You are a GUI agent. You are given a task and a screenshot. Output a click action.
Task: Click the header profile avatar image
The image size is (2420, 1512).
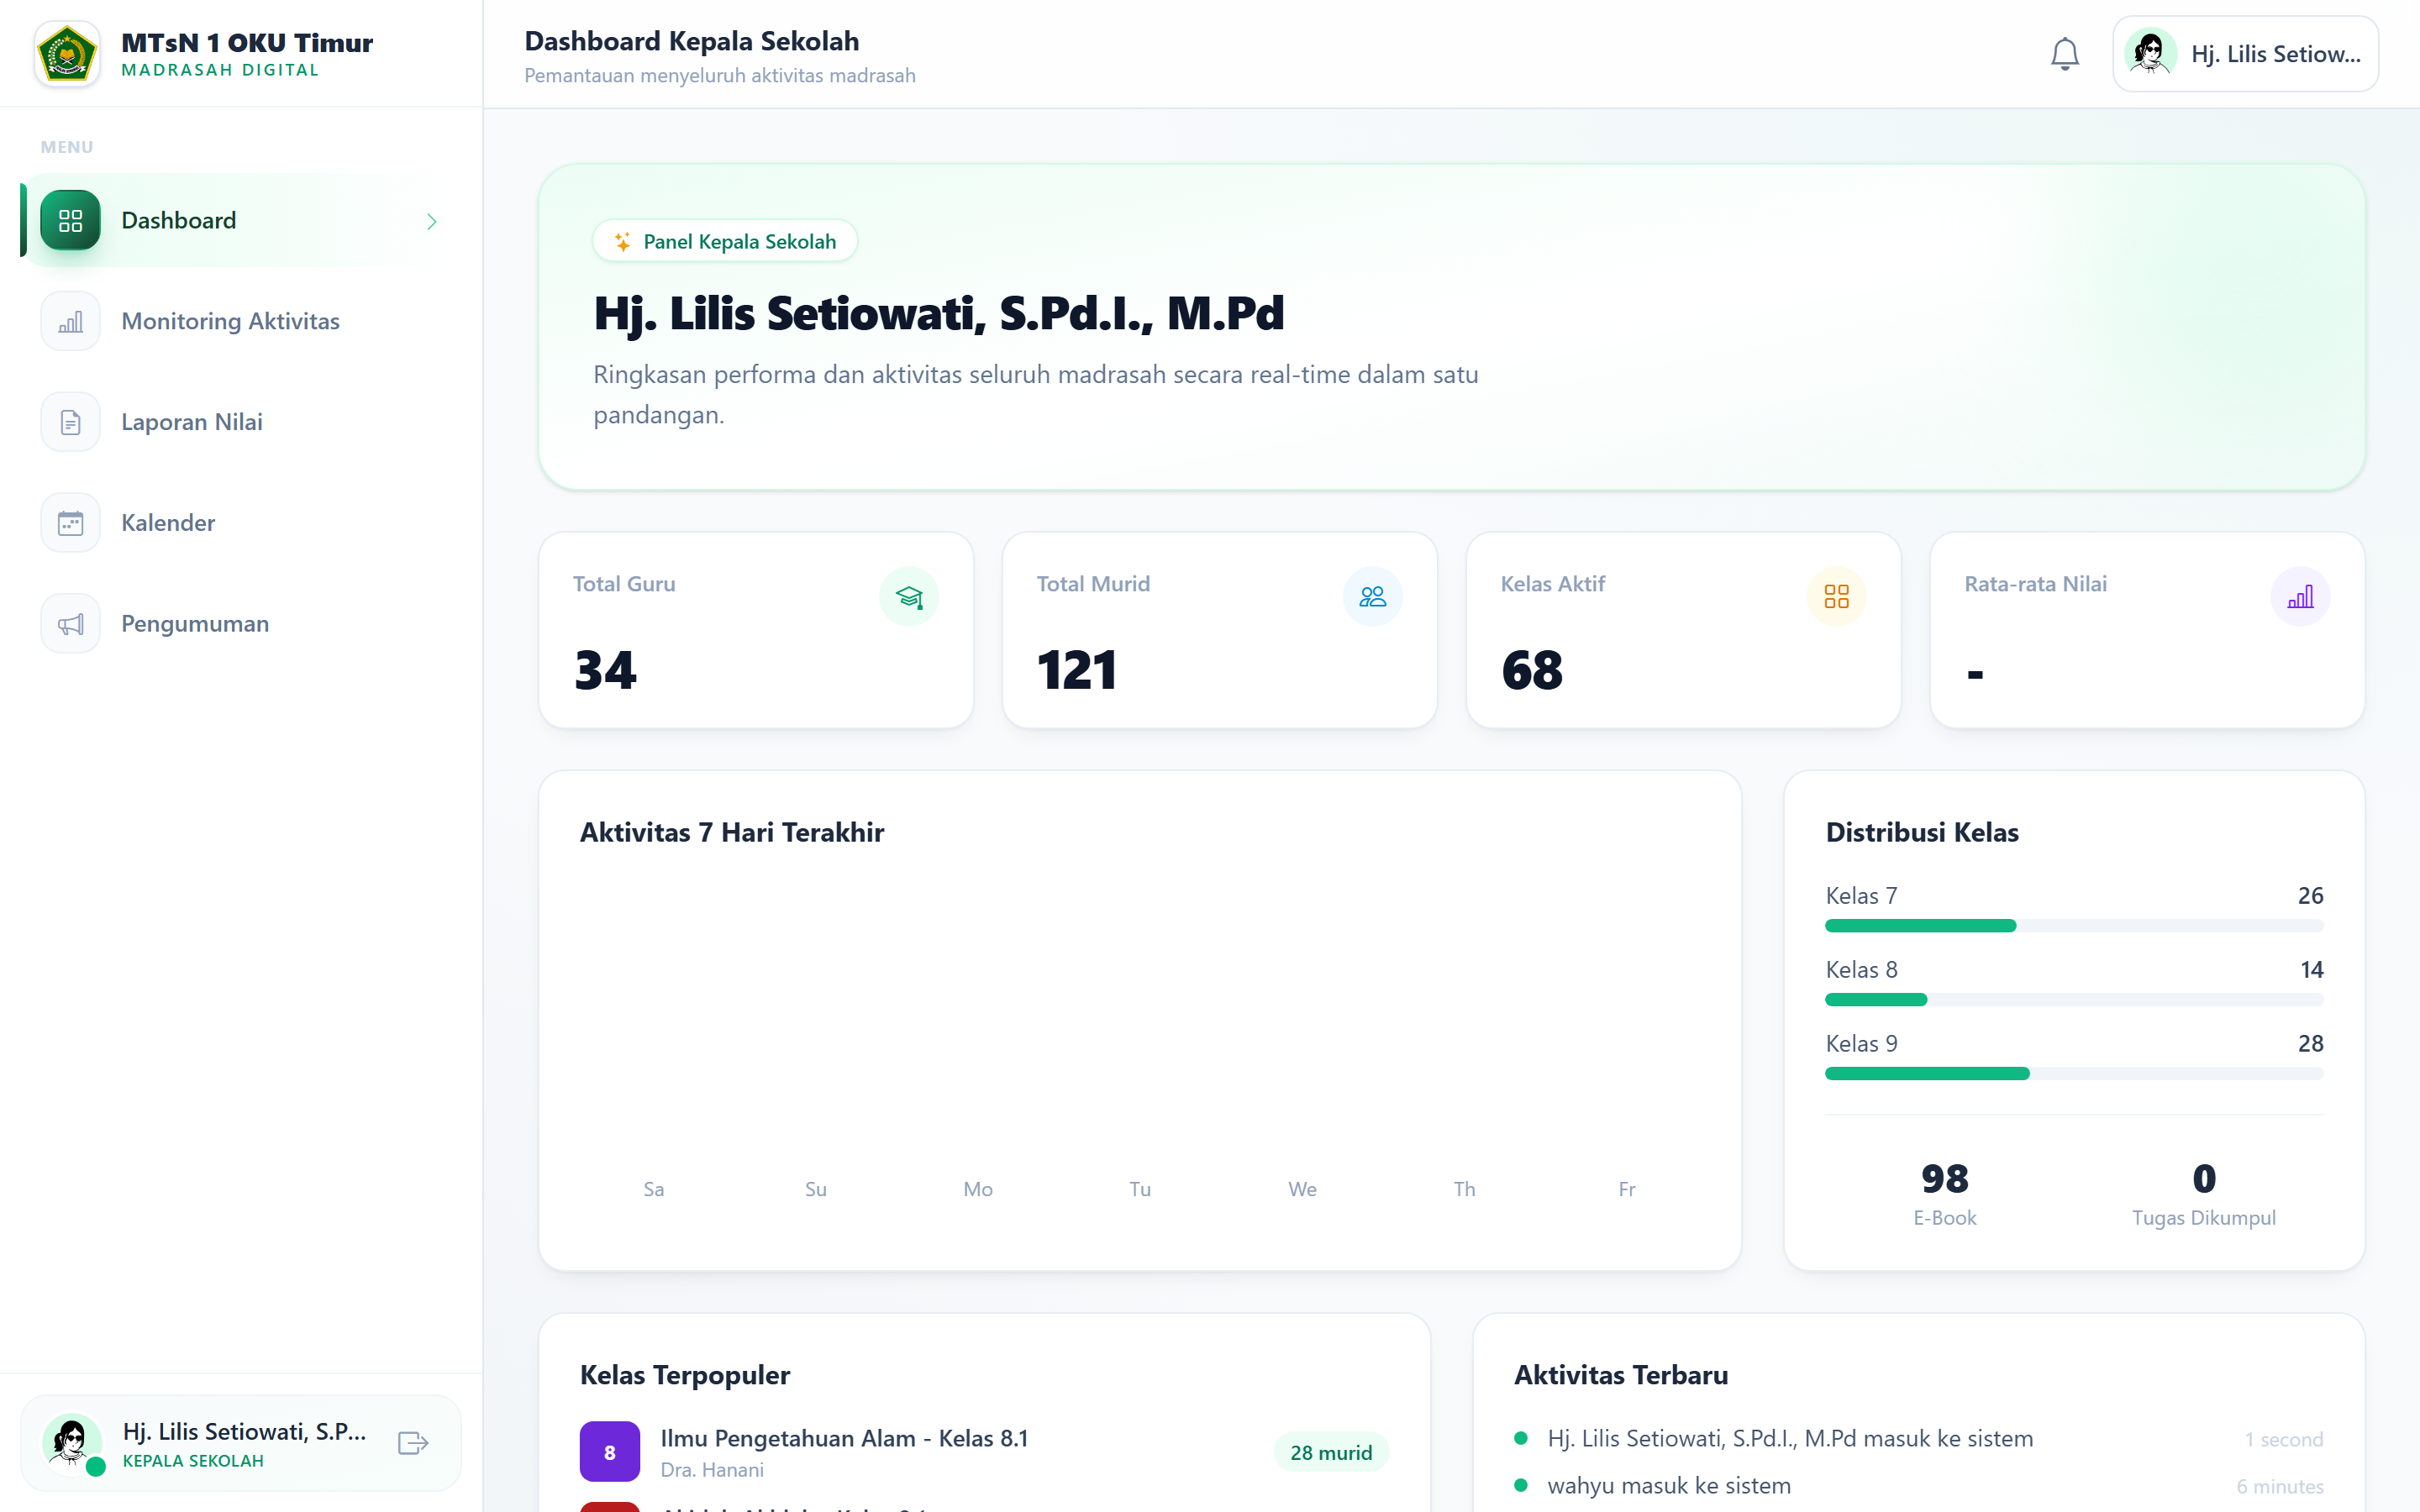click(2150, 54)
